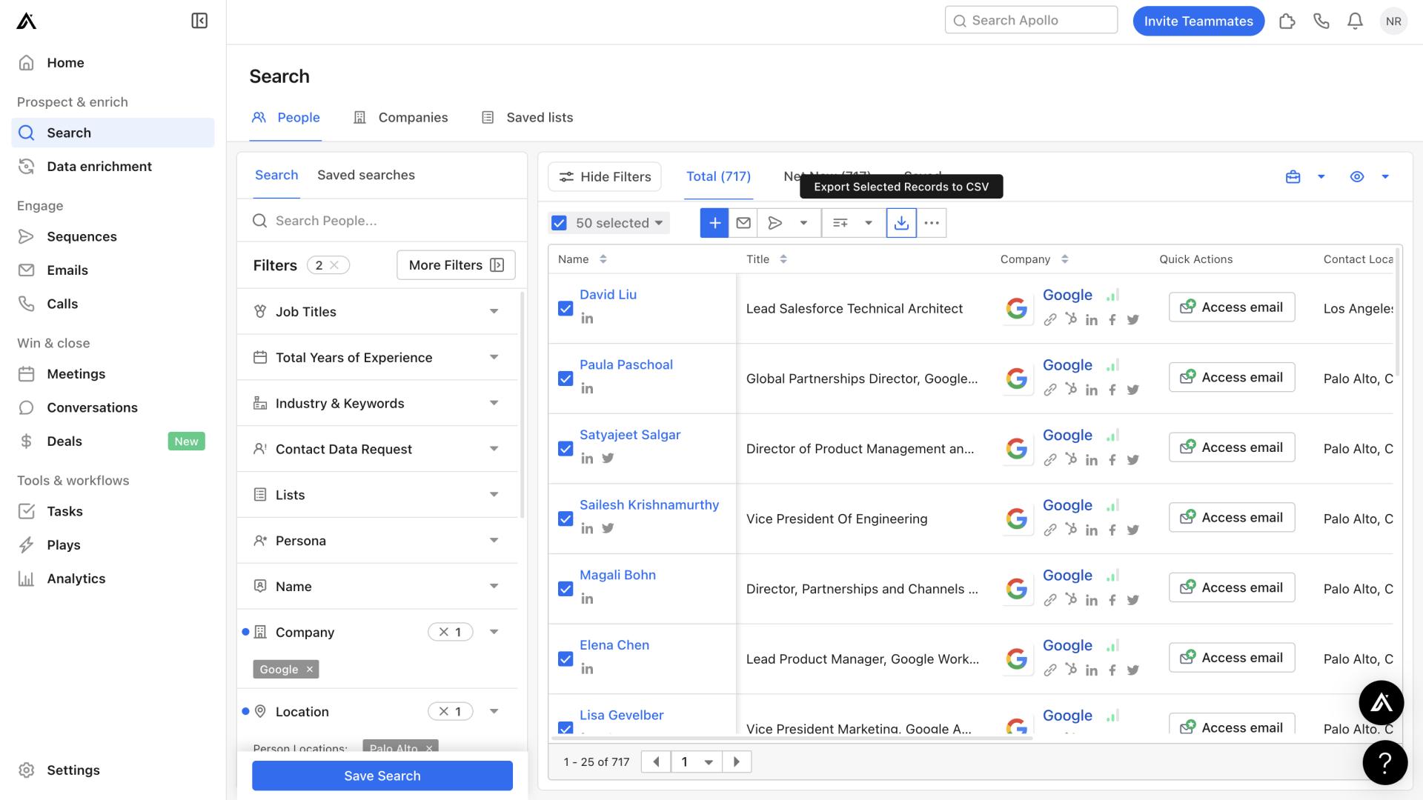Click the briefcase icon in results header
Viewport: 1423px width, 800px height.
pyautogui.click(x=1293, y=176)
